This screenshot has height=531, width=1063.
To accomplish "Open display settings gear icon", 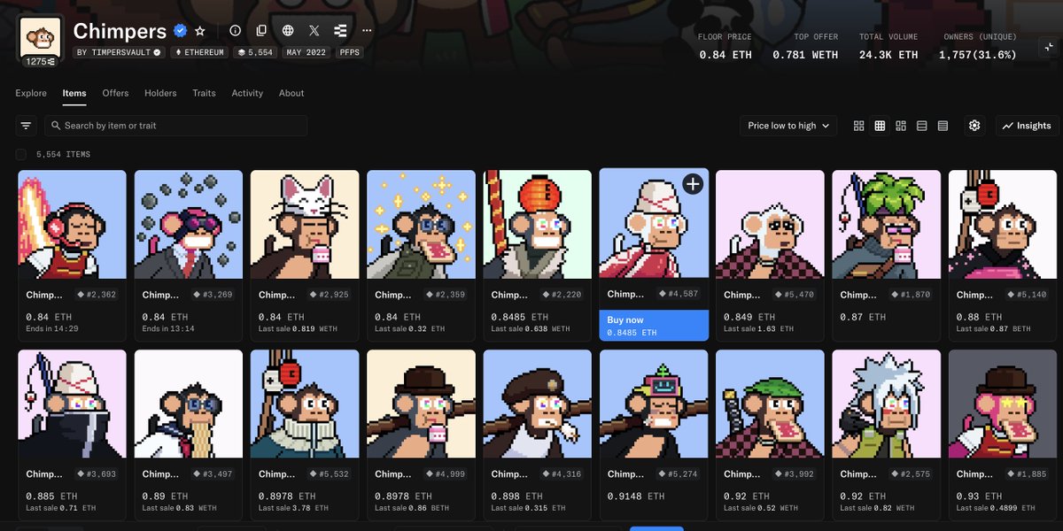I will coord(974,126).
